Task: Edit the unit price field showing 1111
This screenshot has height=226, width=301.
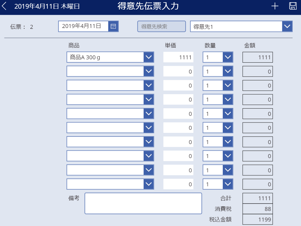Action: coord(178,57)
